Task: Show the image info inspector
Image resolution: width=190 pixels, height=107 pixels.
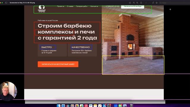Action: coord(130,3)
